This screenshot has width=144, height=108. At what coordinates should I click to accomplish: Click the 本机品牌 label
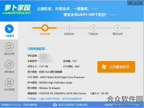coord(33,56)
